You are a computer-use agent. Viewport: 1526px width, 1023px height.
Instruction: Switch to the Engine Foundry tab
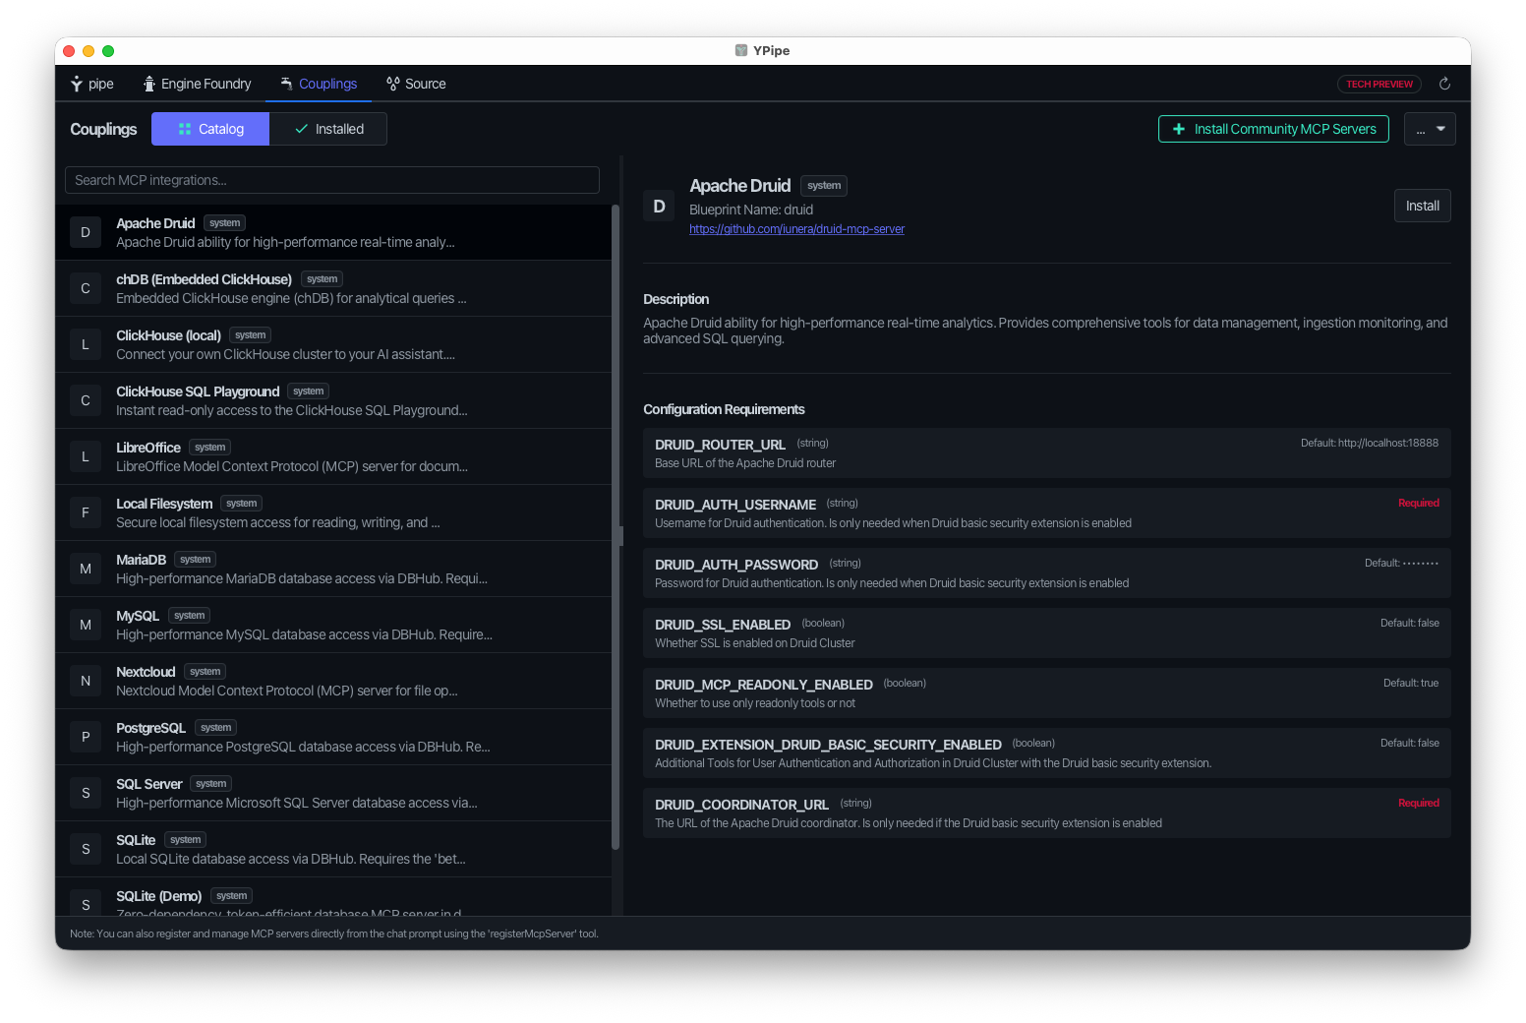[x=197, y=84]
